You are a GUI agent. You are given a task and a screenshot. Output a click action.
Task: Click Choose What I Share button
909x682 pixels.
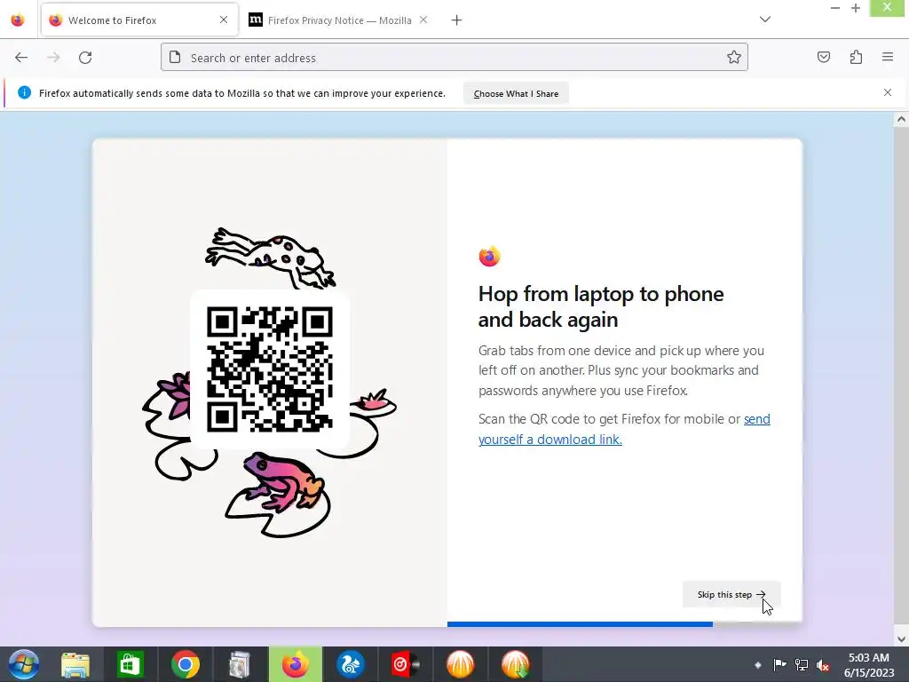[516, 93]
